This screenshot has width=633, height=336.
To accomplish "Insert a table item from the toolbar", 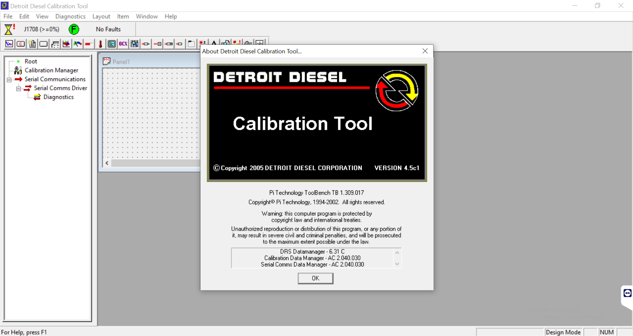I will point(55,43).
